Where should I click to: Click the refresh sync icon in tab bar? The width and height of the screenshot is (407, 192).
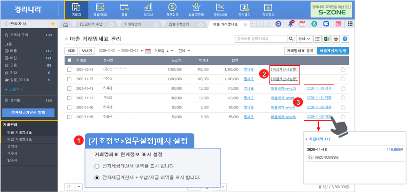point(278,24)
